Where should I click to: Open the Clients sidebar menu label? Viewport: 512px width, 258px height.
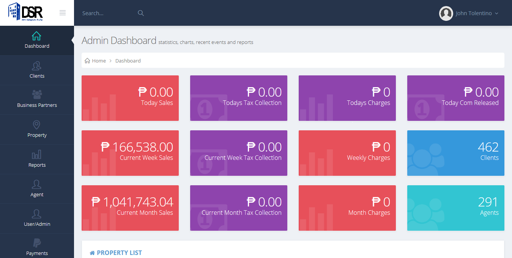pyautogui.click(x=37, y=76)
